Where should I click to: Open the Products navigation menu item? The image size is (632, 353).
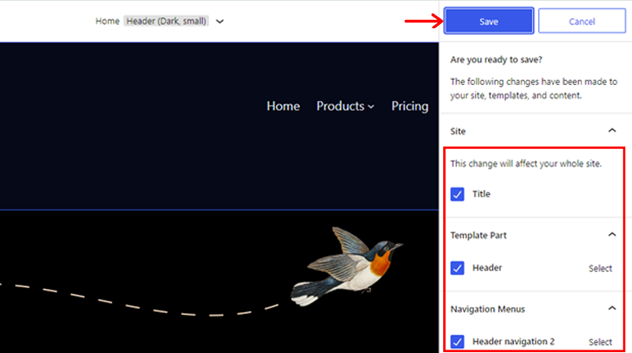pos(340,106)
